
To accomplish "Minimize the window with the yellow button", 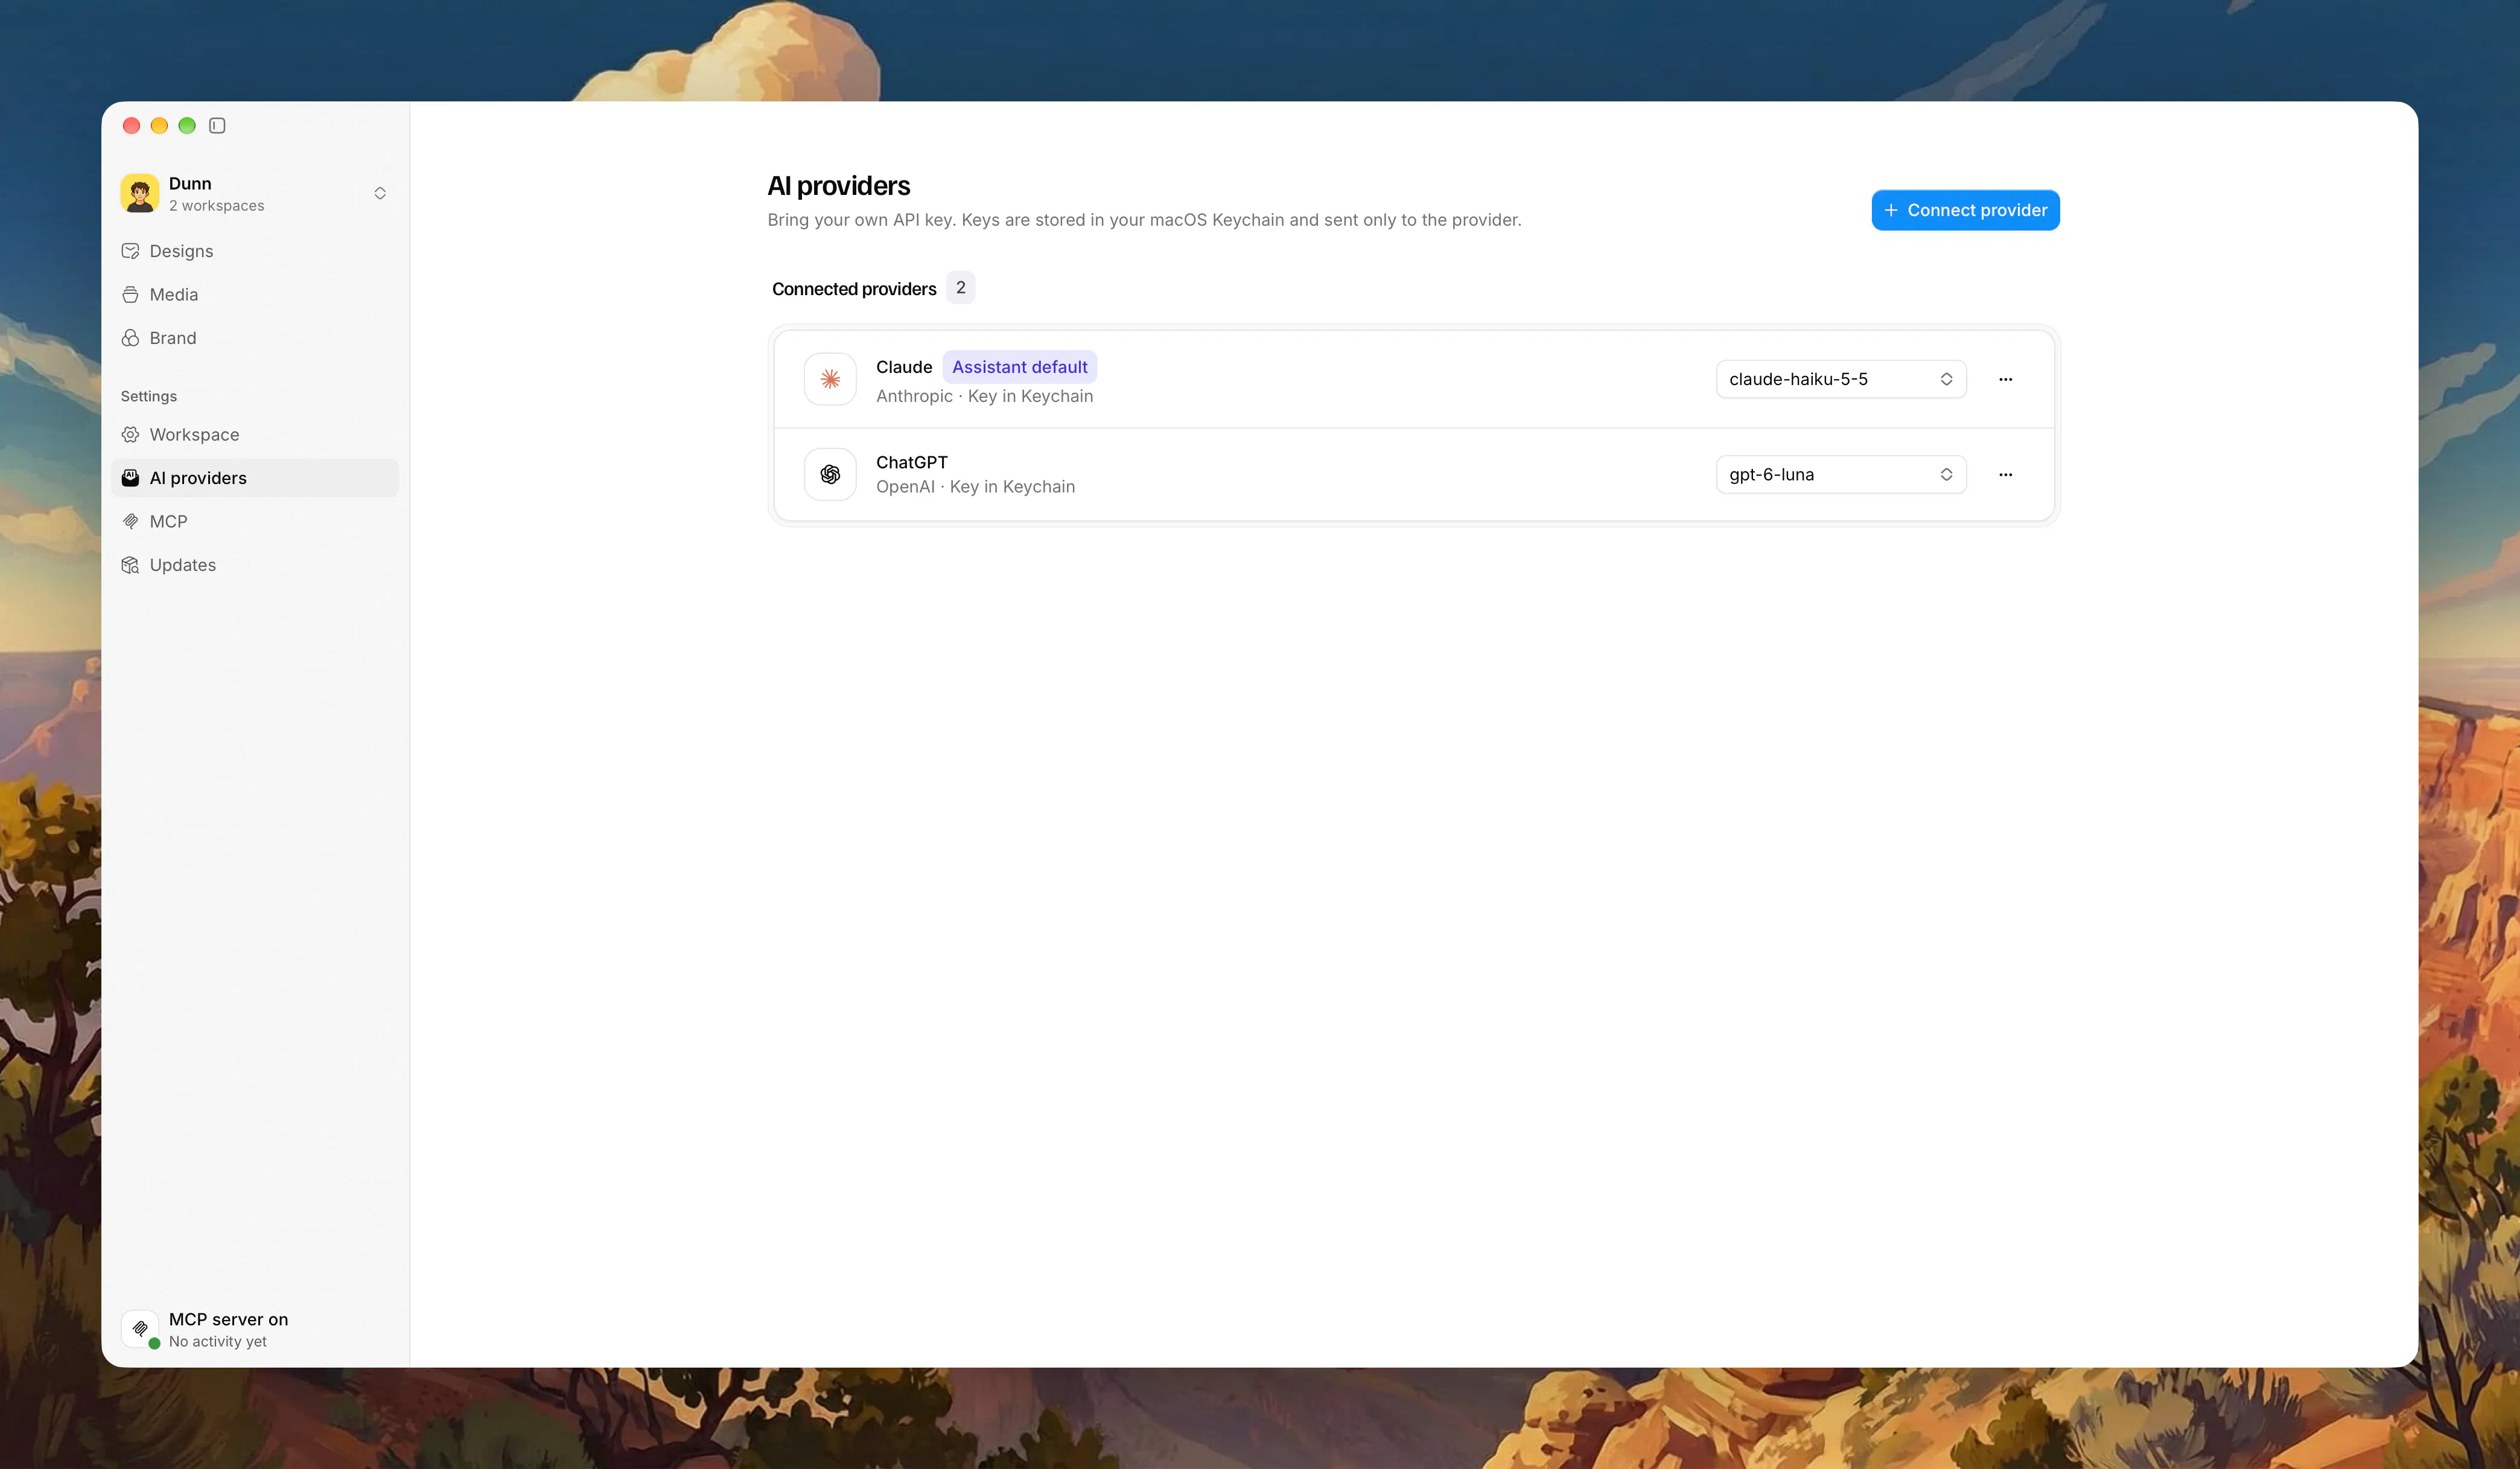I will tap(159, 125).
